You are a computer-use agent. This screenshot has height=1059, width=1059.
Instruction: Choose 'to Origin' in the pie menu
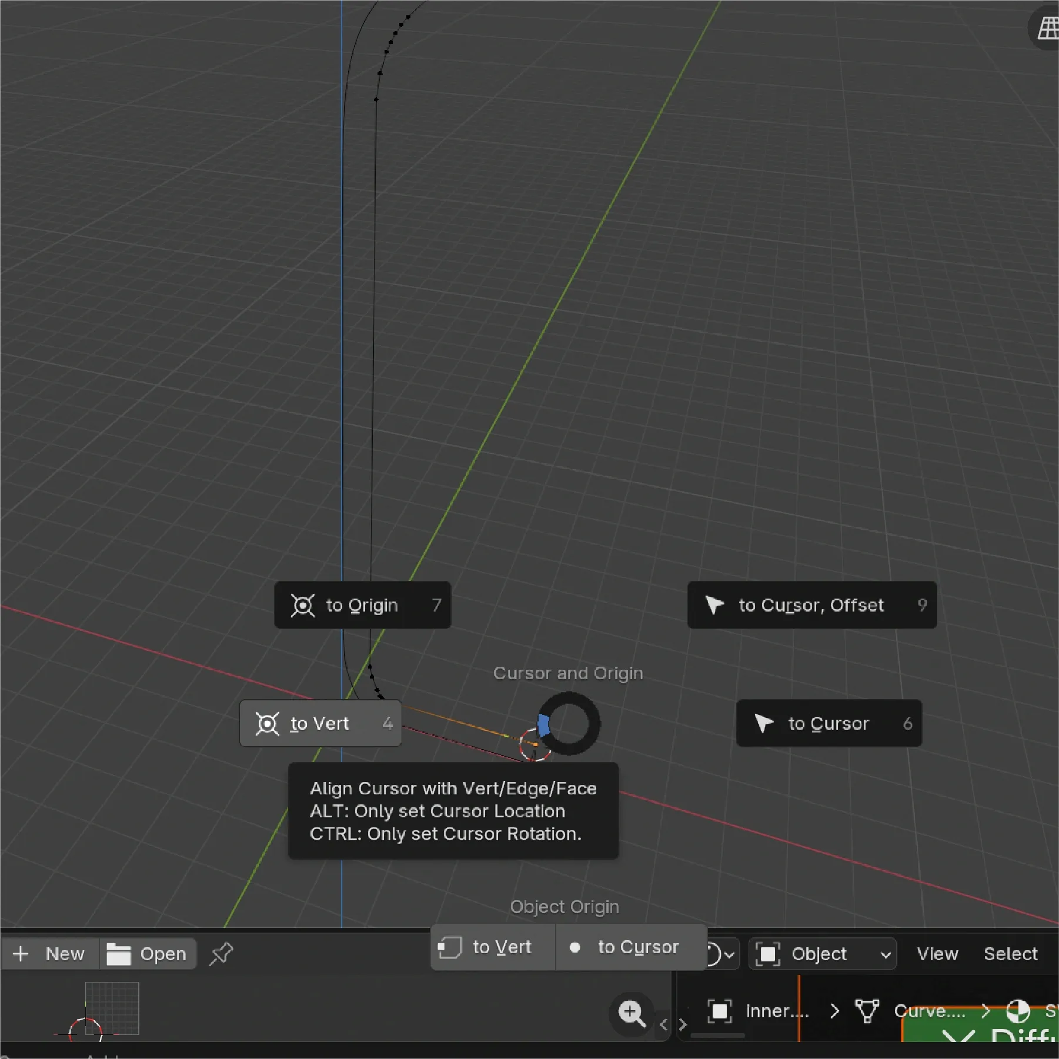coord(362,605)
